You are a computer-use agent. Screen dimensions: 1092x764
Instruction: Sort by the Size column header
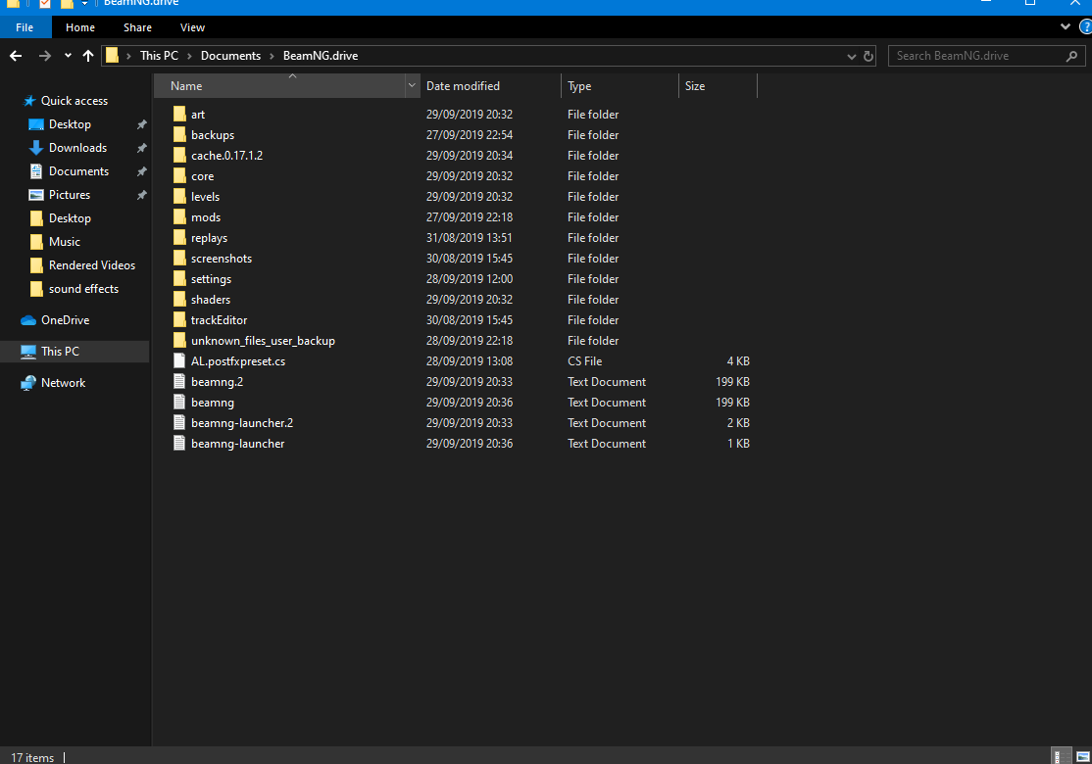click(x=718, y=86)
